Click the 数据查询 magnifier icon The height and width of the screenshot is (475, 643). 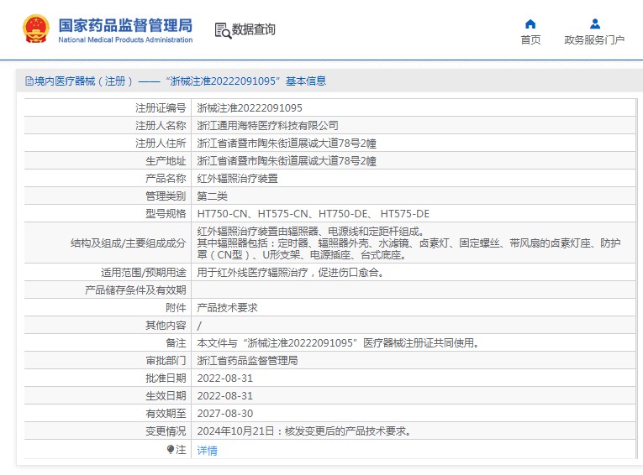[x=223, y=30]
